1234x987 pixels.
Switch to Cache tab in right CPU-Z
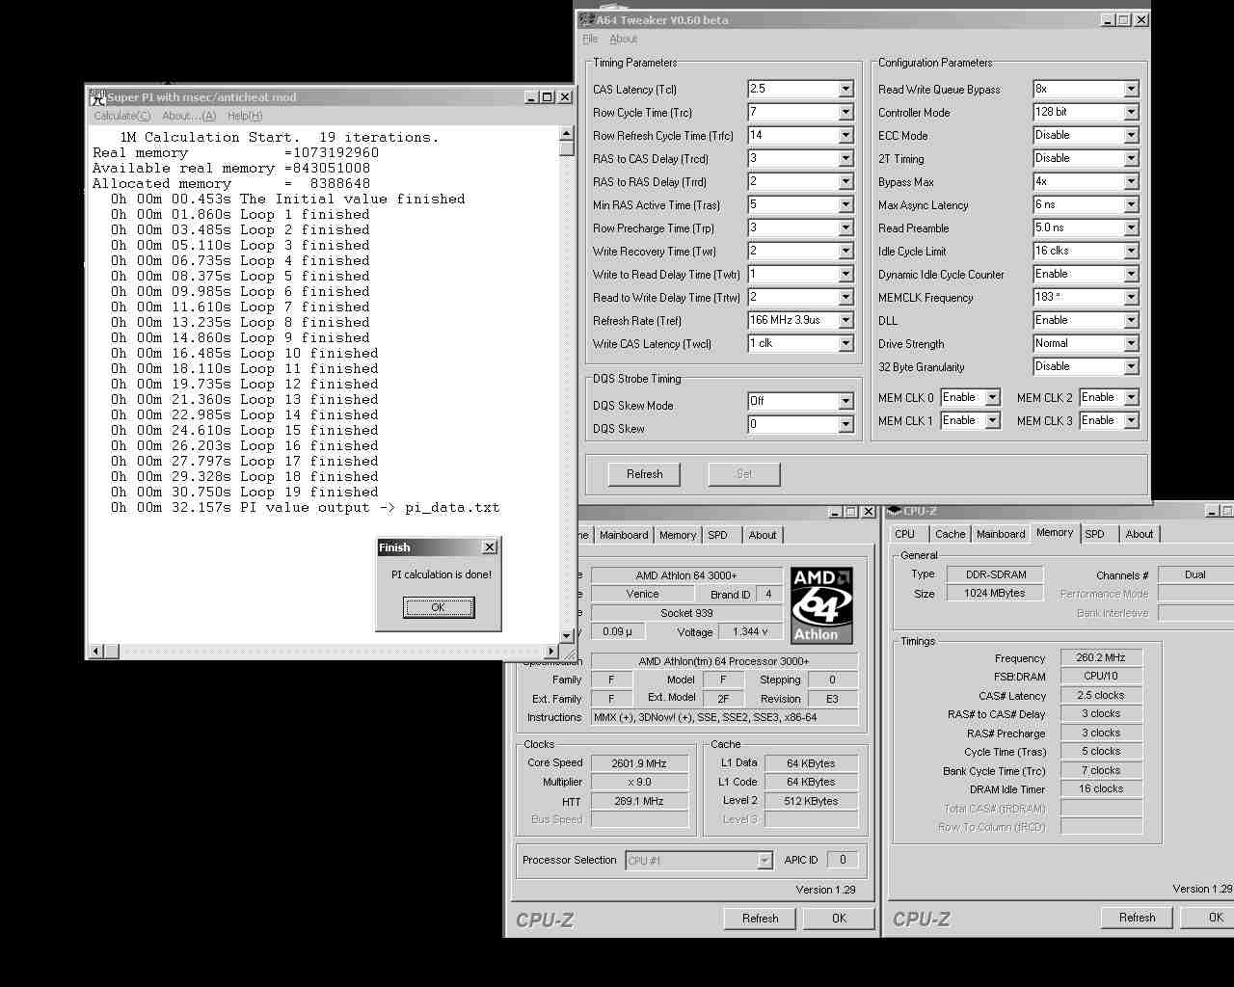950,534
